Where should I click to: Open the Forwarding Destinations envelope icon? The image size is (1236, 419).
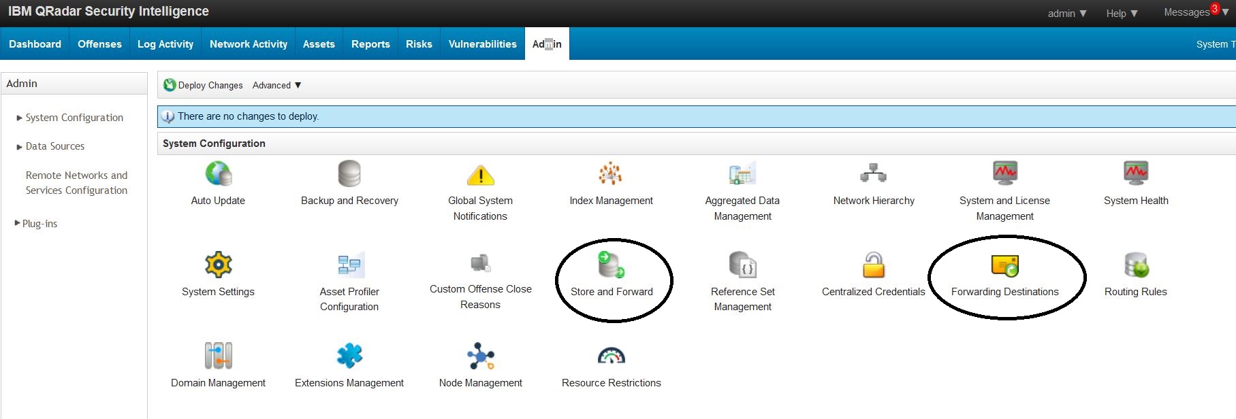click(x=1005, y=265)
